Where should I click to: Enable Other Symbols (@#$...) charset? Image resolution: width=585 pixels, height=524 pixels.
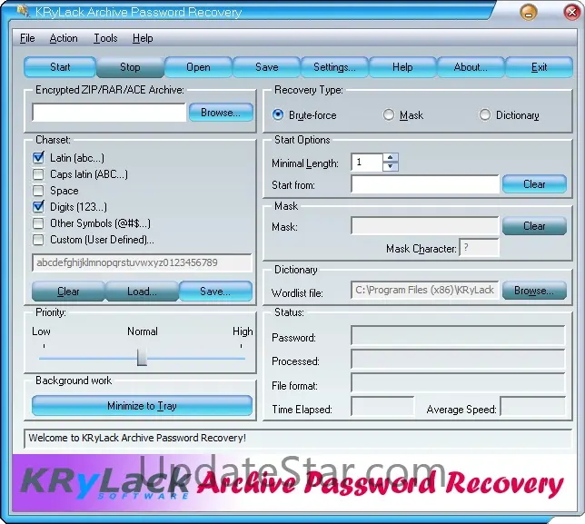(x=38, y=223)
